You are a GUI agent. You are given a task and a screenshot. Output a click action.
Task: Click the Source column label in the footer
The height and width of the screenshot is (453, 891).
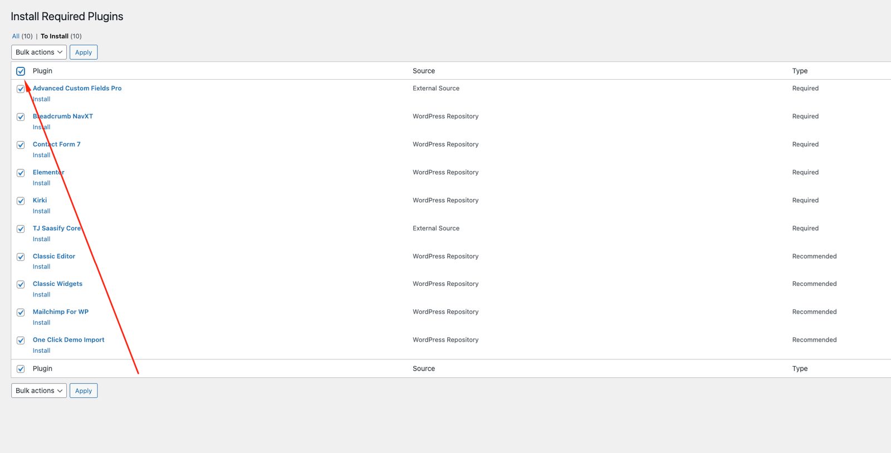click(424, 368)
